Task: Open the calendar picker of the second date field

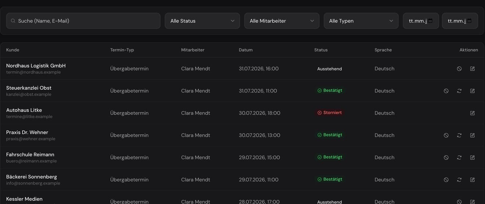Action: [470, 21]
